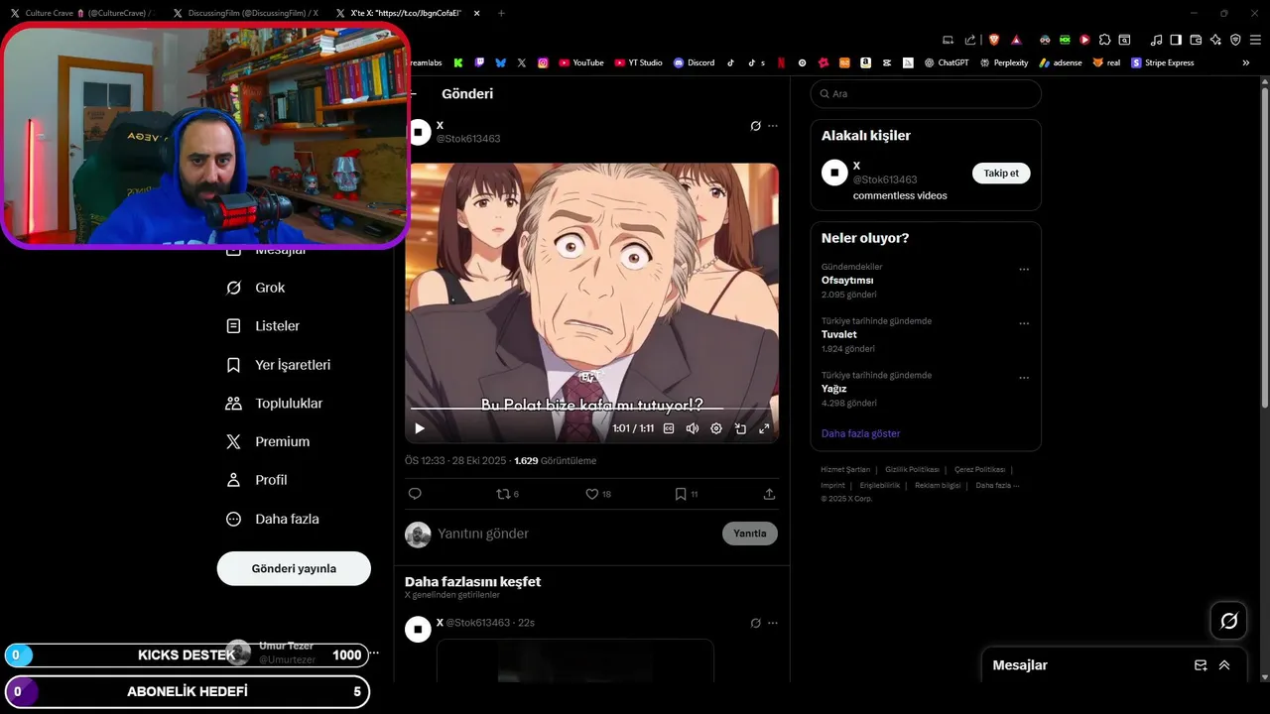Open video playback settings gear
The height and width of the screenshot is (714, 1270).
(716, 428)
